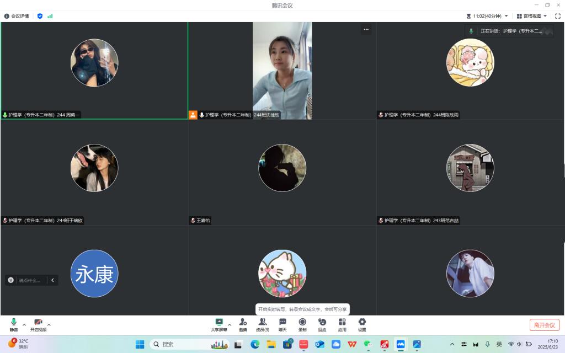Screen dimensions: 565x353
Task: Expand audio options arrow beside 静音
Action: (x=24, y=324)
